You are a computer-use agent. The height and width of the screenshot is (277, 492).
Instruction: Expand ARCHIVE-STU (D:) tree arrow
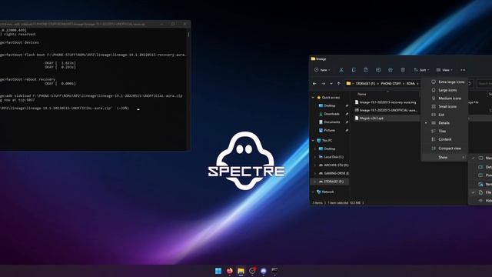[315, 165]
